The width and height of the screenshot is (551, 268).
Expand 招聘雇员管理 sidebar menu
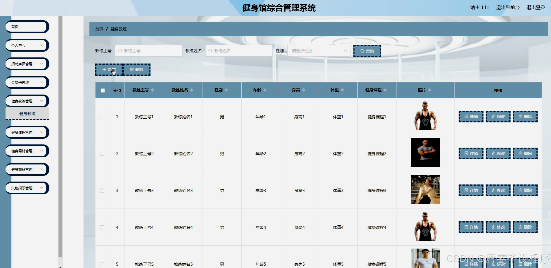click(x=27, y=64)
